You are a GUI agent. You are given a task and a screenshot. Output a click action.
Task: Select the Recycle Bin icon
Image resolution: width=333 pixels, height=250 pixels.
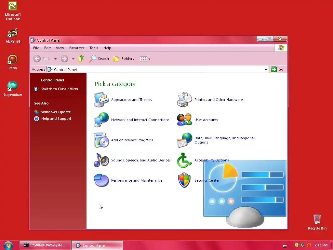(x=317, y=222)
